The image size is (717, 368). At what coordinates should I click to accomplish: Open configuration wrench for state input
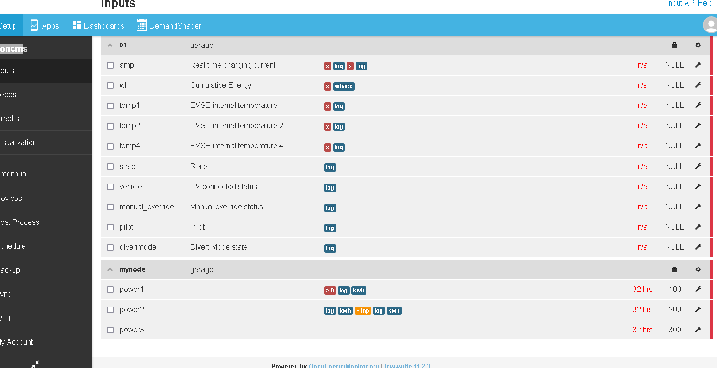click(698, 167)
